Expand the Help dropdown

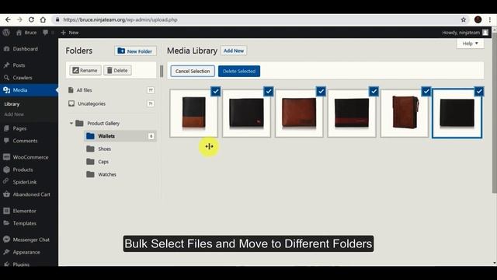470,44
